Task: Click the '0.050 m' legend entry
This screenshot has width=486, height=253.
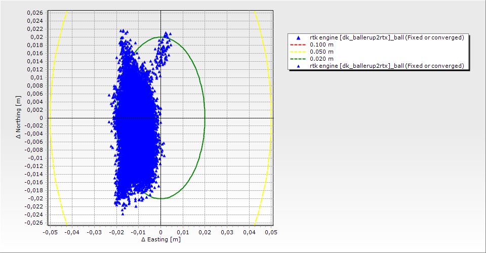Action: coord(322,52)
